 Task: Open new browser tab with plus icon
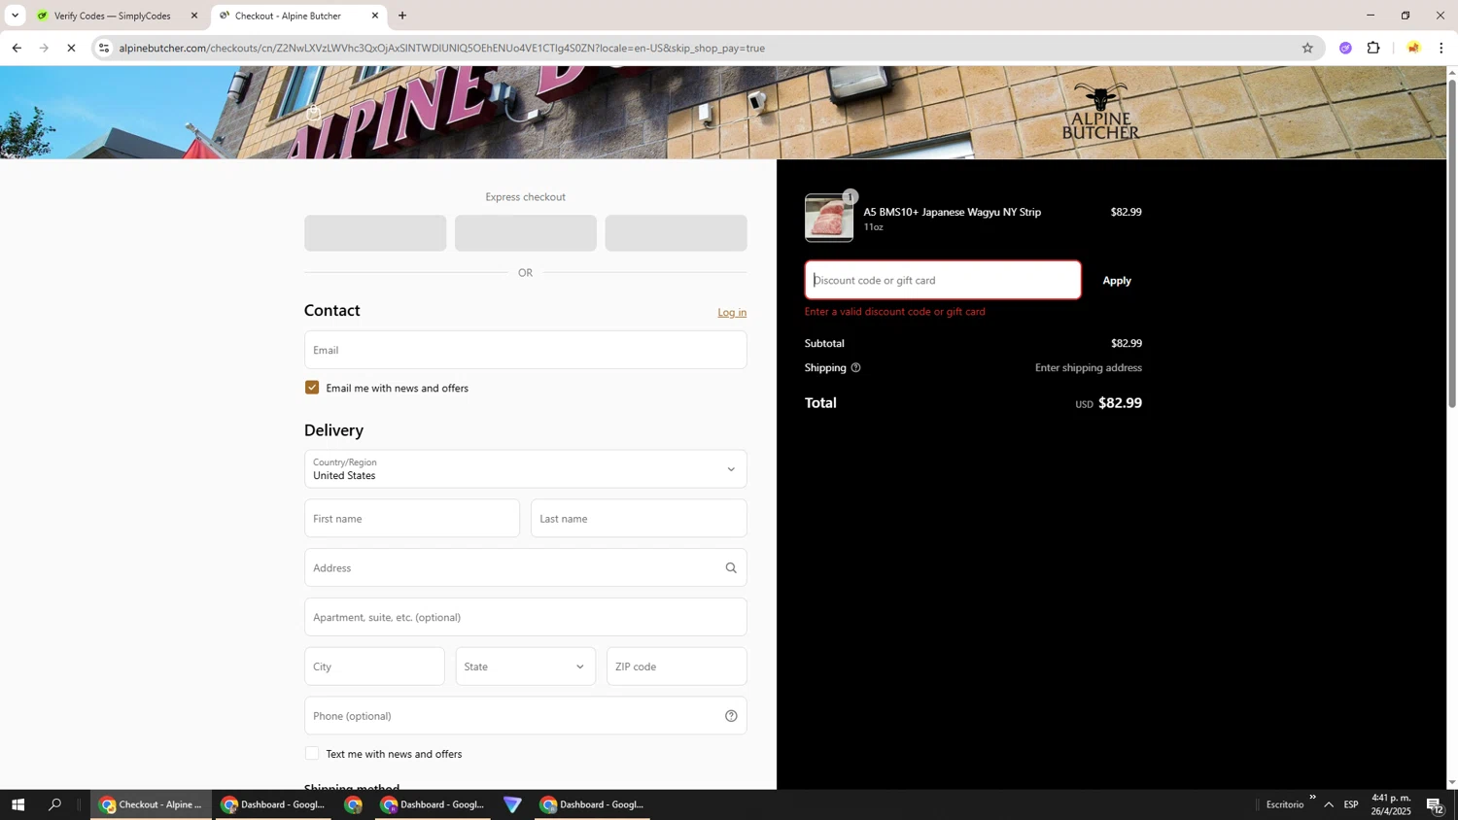pos(402,16)
